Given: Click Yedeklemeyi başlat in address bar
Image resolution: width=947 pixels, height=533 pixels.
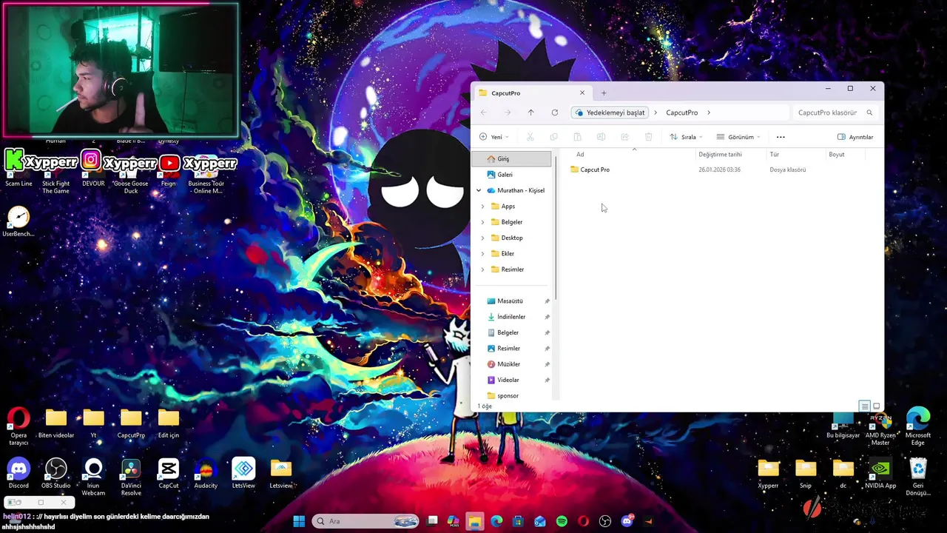Looking at the screenshot, I should point(610,113).
